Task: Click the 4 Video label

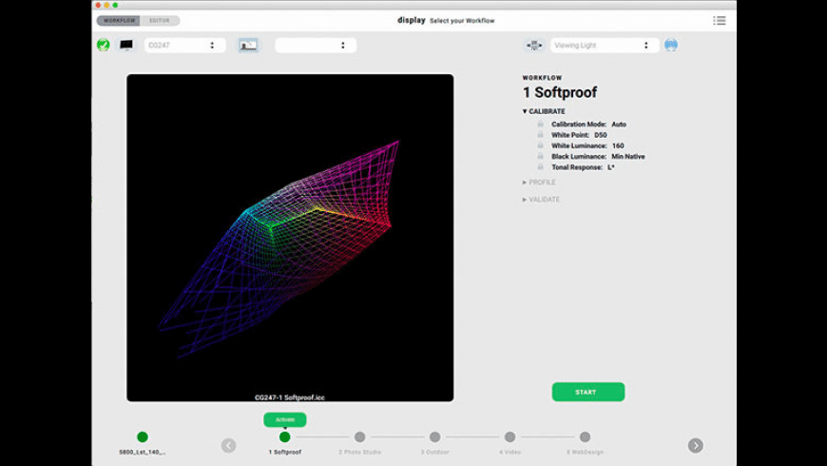Action: pos(510,453)
